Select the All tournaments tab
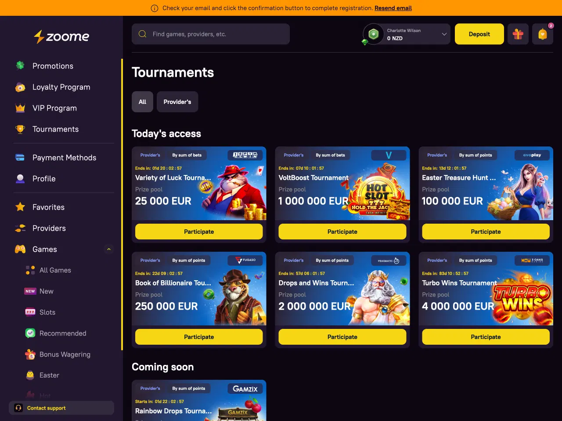Image resolution: width=562 pixels, height=421 pixels. [x=142, y=102]
